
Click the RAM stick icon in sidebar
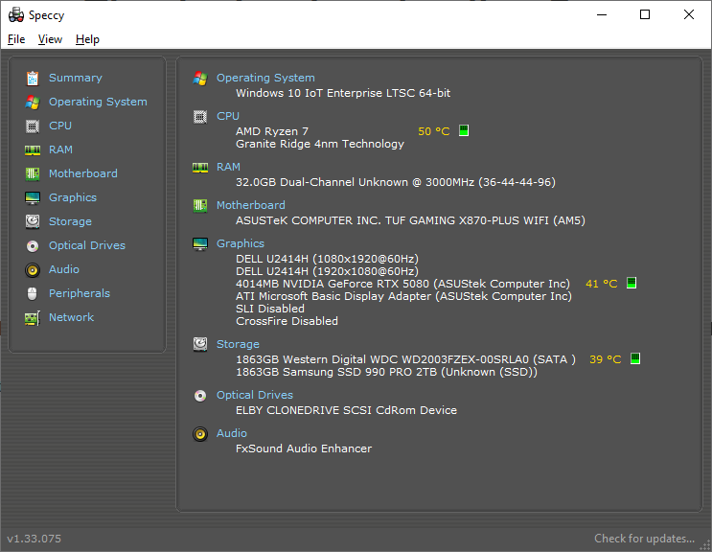33,149
